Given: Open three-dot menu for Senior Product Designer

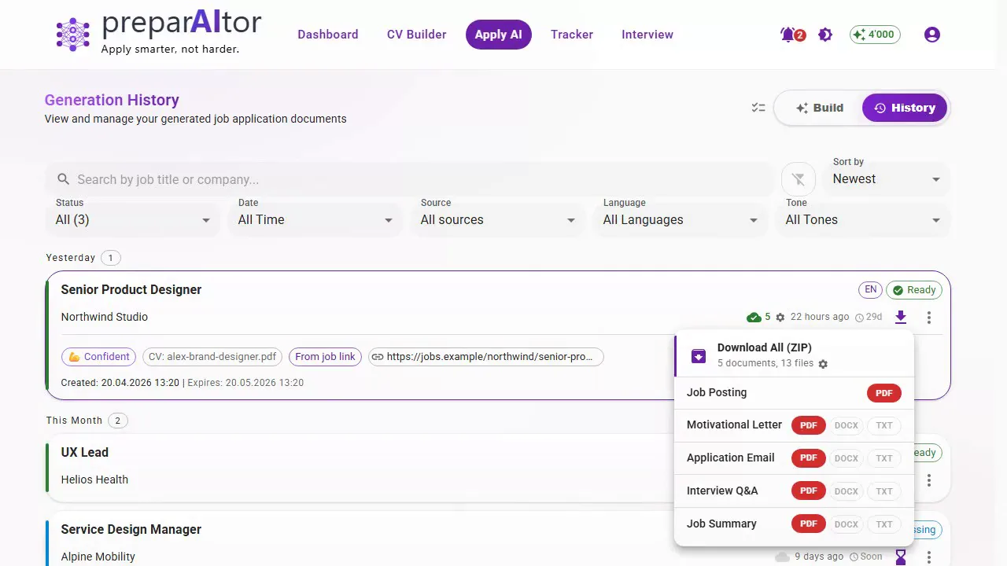Looking at the screenshot, I should coord(929,318).
